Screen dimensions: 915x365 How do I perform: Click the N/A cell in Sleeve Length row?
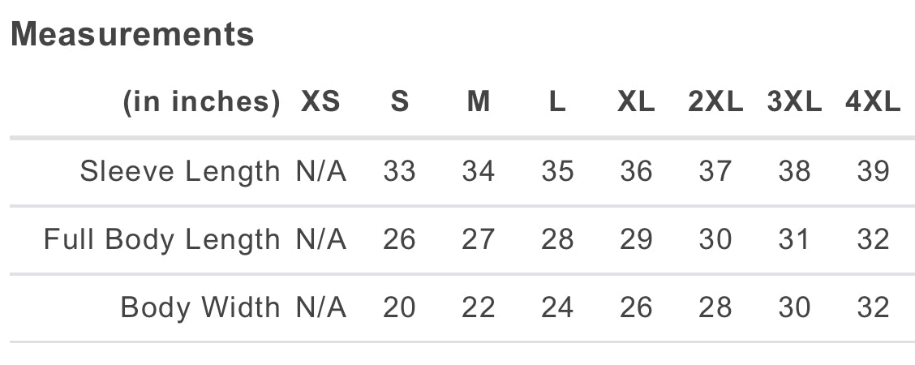[x=320, y=171]
